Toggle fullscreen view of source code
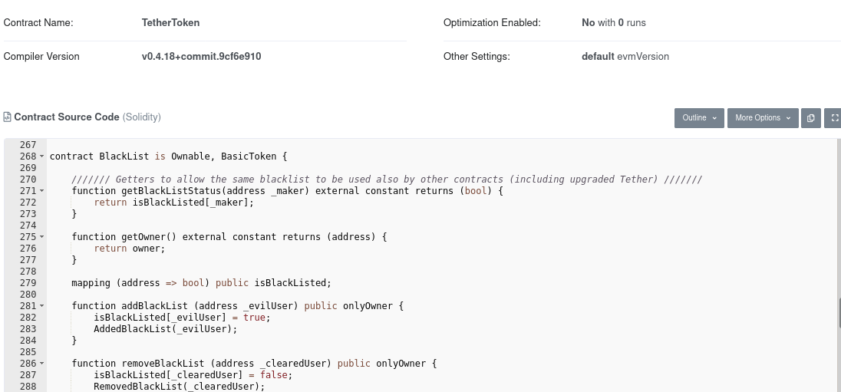Viewport: 841px width, 392px height. pos(833,118)
